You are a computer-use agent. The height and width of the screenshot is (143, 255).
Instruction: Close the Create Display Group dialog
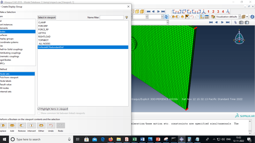point(128,6)
